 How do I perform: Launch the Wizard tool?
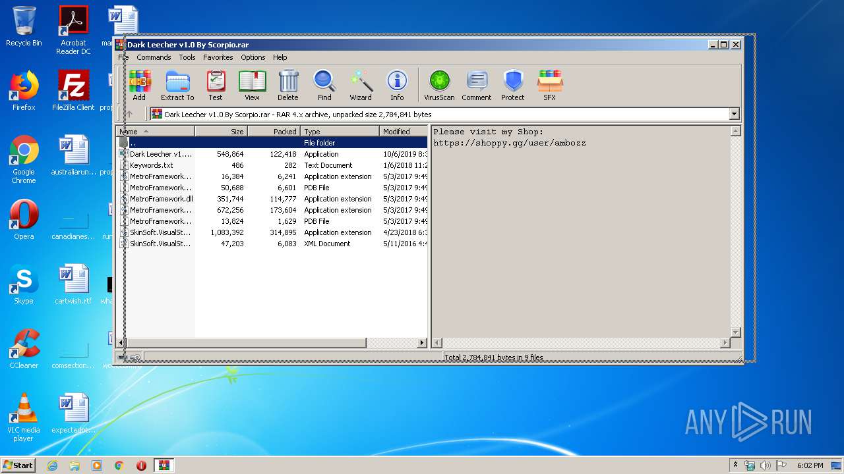click(361, 86)
